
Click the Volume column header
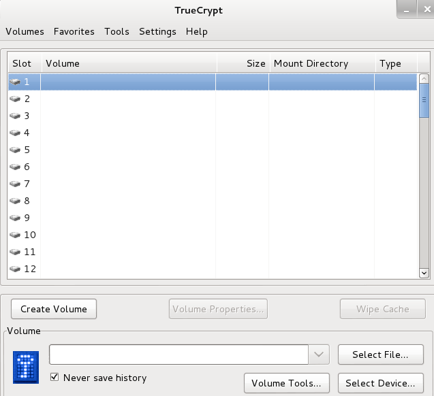pos(129,63)
